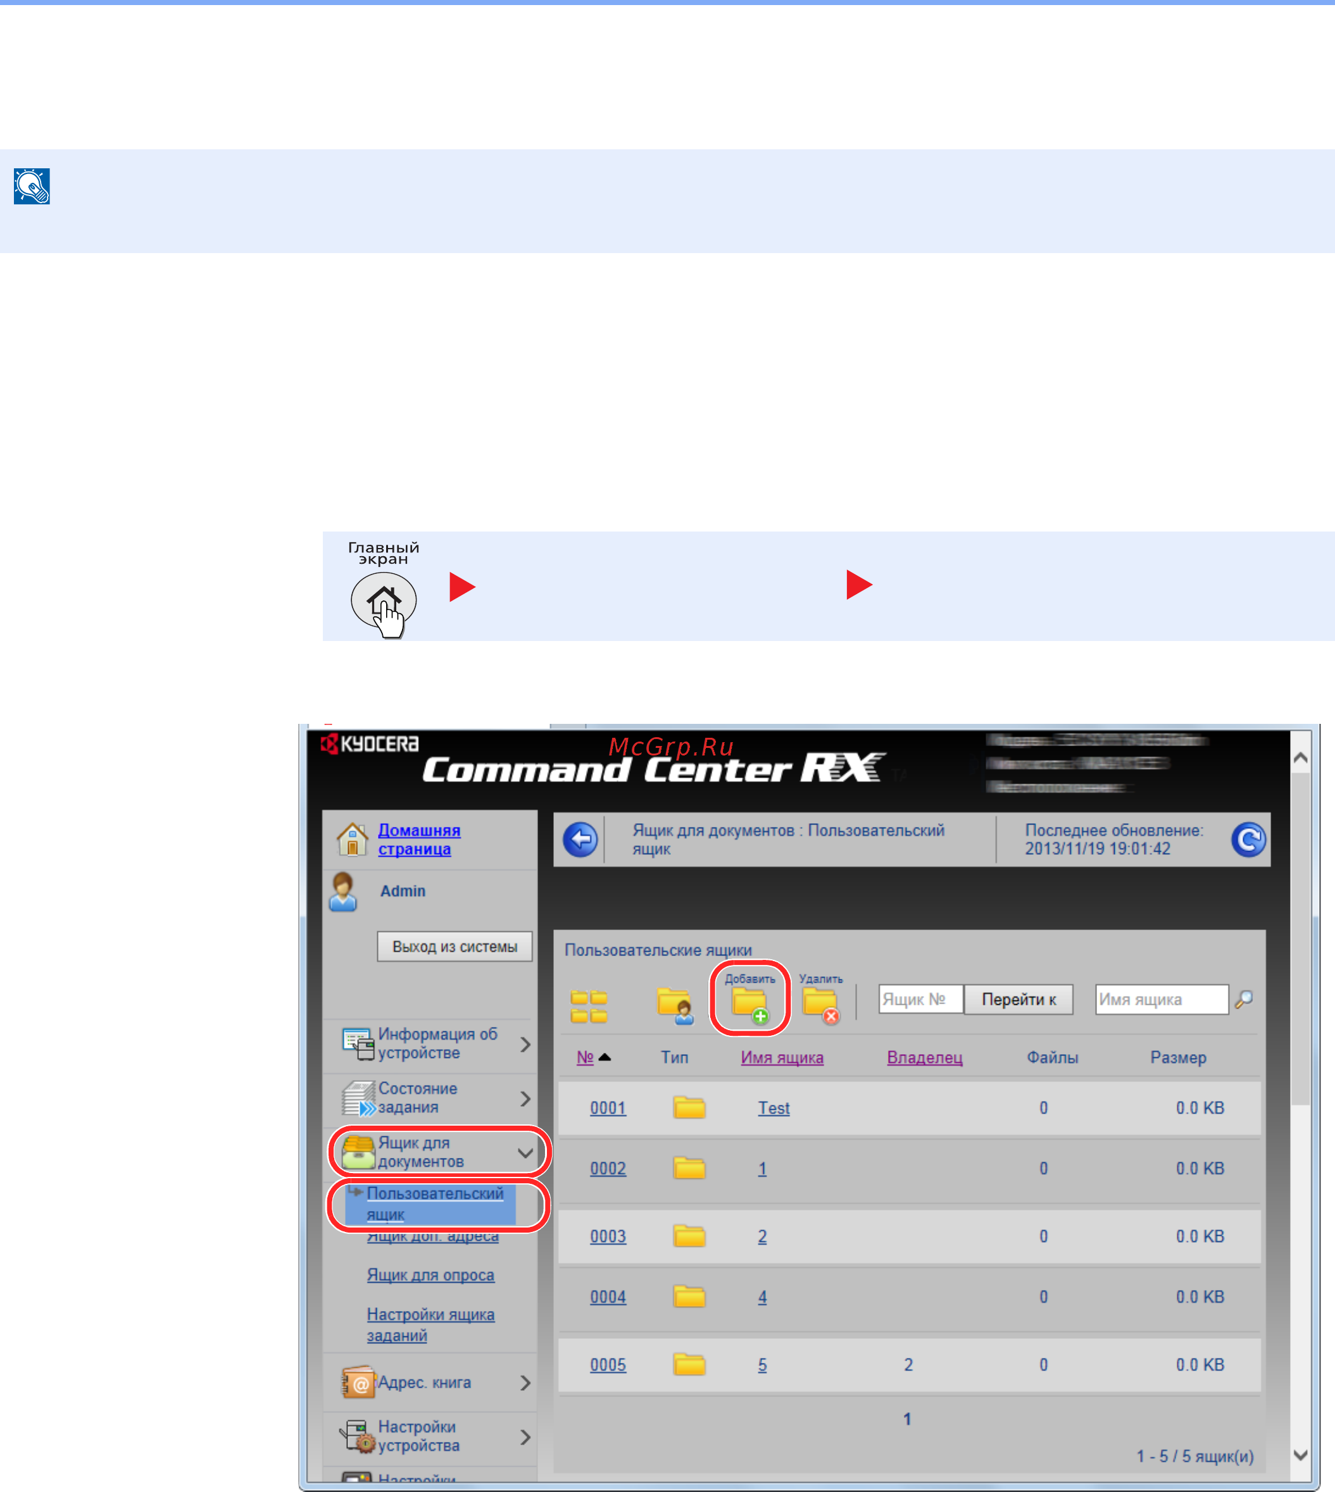Click the folder icon in row 0001
Screen dimensions: 1335x1492
click(689, 1107)
